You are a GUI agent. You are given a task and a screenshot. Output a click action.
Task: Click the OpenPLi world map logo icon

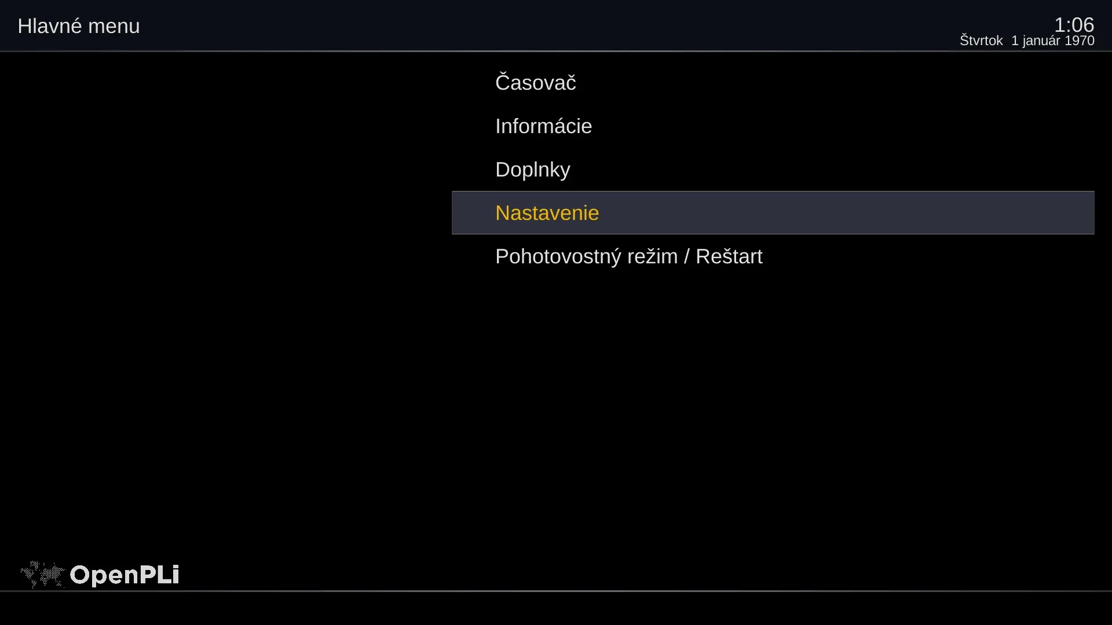point(42,575)
